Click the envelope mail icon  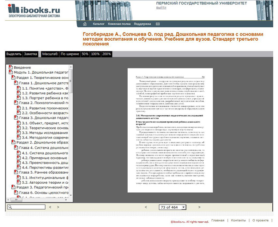pyautogui.click(x=158, y=24)
